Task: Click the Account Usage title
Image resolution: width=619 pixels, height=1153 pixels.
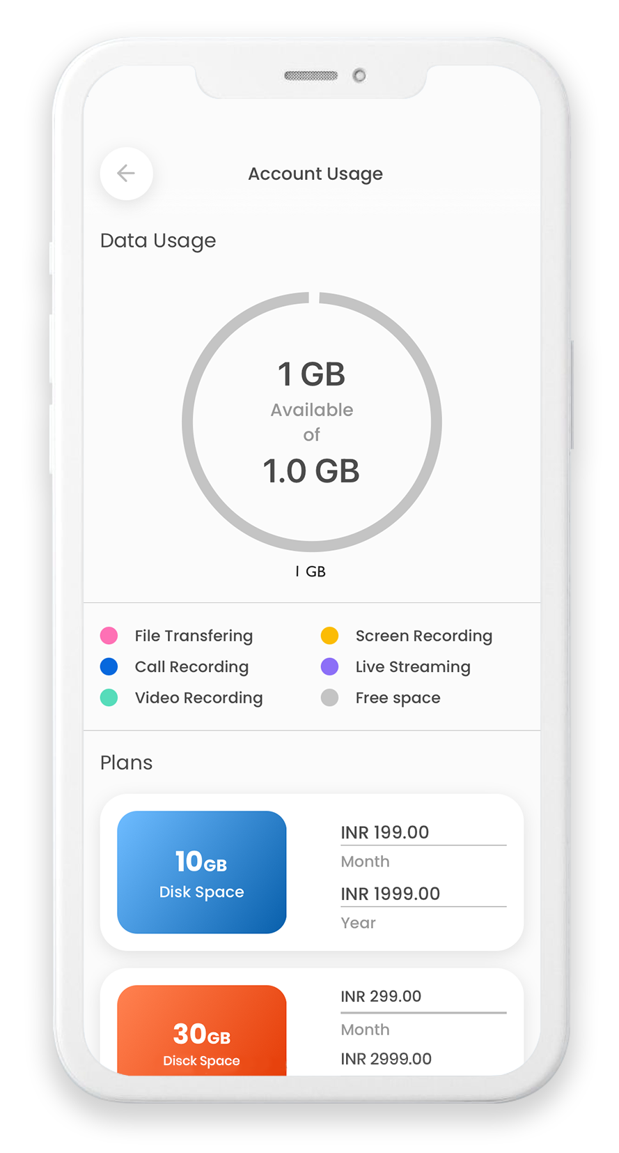Action: (x=315, y=174)
